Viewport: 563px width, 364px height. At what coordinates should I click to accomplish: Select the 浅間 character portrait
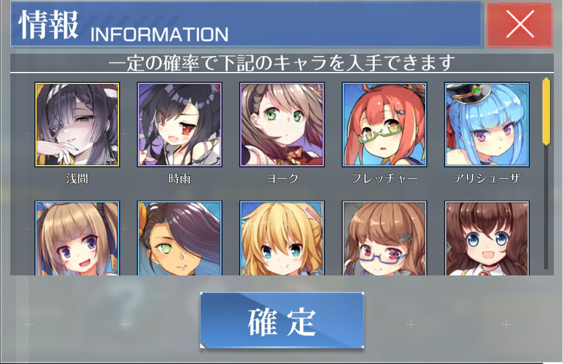pos(77,125)
